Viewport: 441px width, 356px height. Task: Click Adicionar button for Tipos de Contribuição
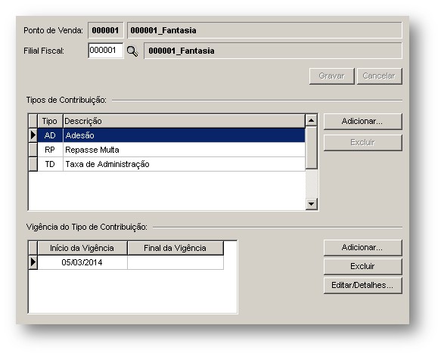click(x=363, y=122)
